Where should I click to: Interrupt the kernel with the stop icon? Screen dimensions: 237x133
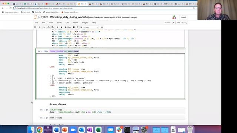74,27
